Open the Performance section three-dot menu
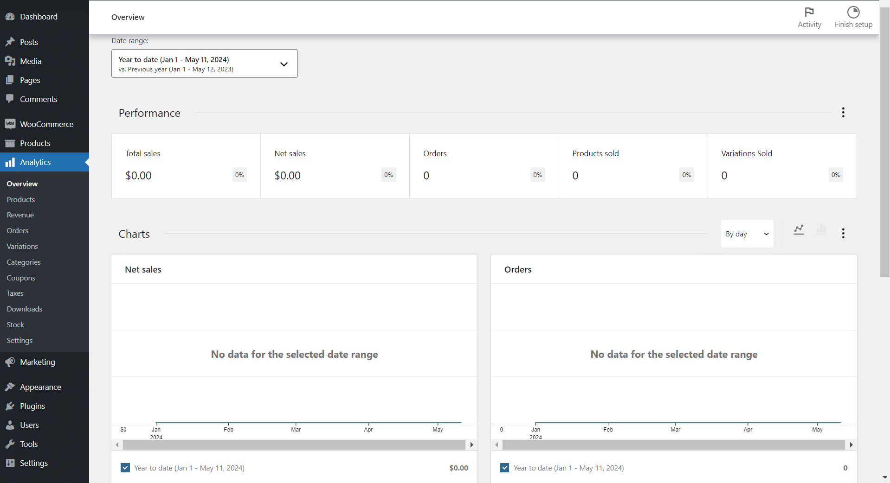Screen dimensions: 890x483 (x=843, y=112)
